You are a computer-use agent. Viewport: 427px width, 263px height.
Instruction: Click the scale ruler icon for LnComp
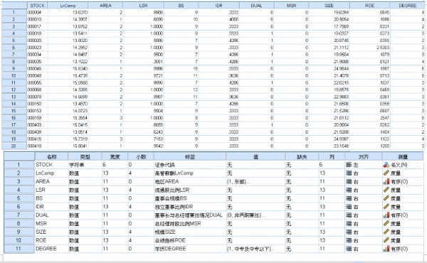coord(386,173)
